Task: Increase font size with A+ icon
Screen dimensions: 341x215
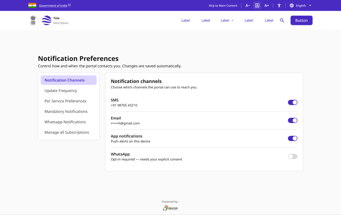Action: click(x=267, y=6)
